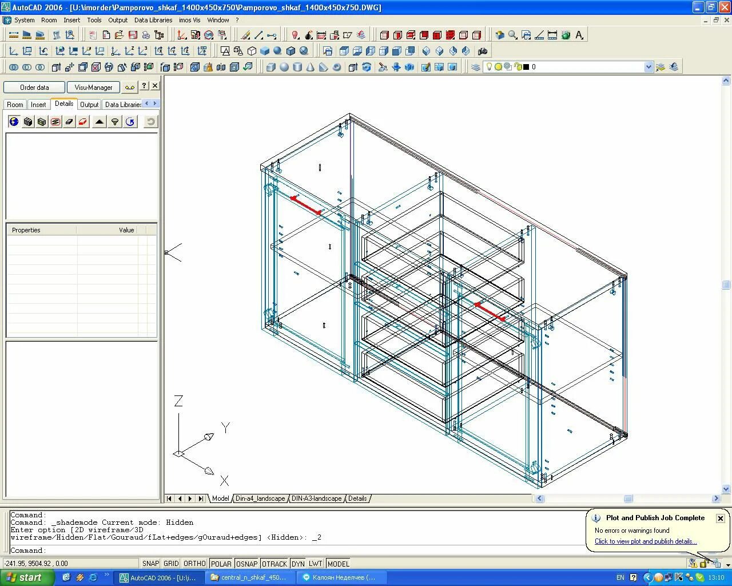The height and width of the screenshot is (586, 732).
Task: Switch to Din-a4_landscape layout tab
Action: (x=260, y=498)
